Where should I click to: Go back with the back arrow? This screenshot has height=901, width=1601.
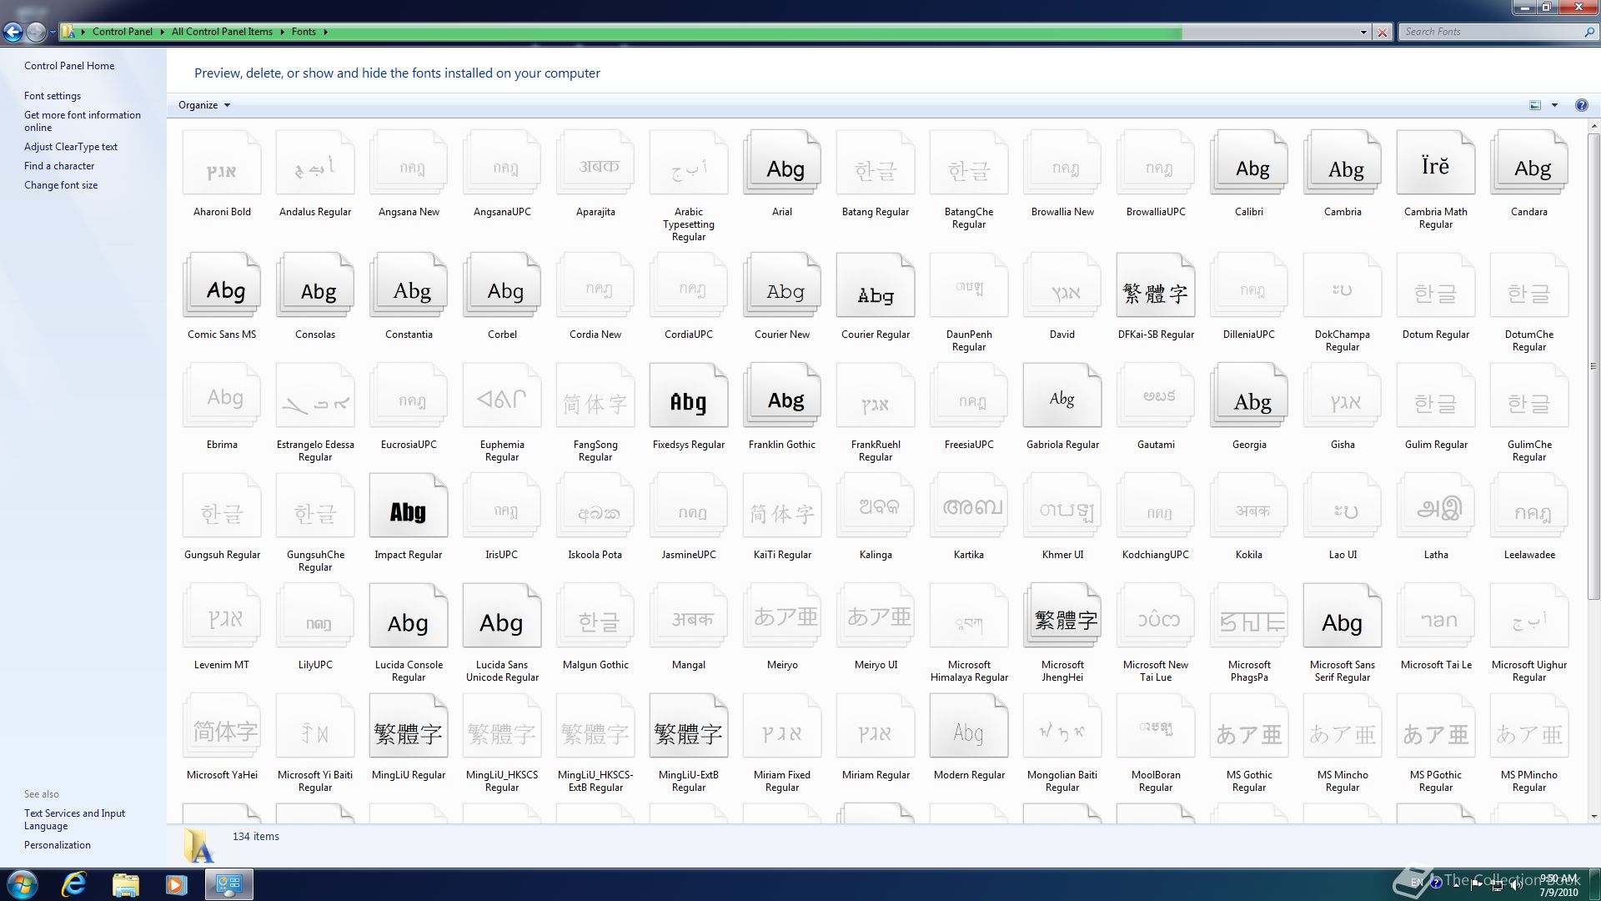click(x=13, y=32)
